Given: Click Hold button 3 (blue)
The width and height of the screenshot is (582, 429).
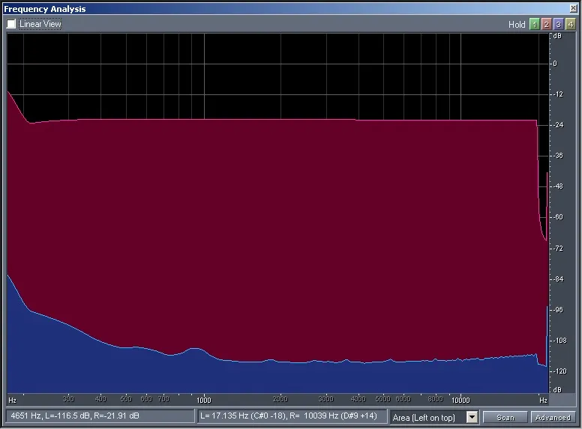Looking at the screenshot, I should click(x=558, y=25).
